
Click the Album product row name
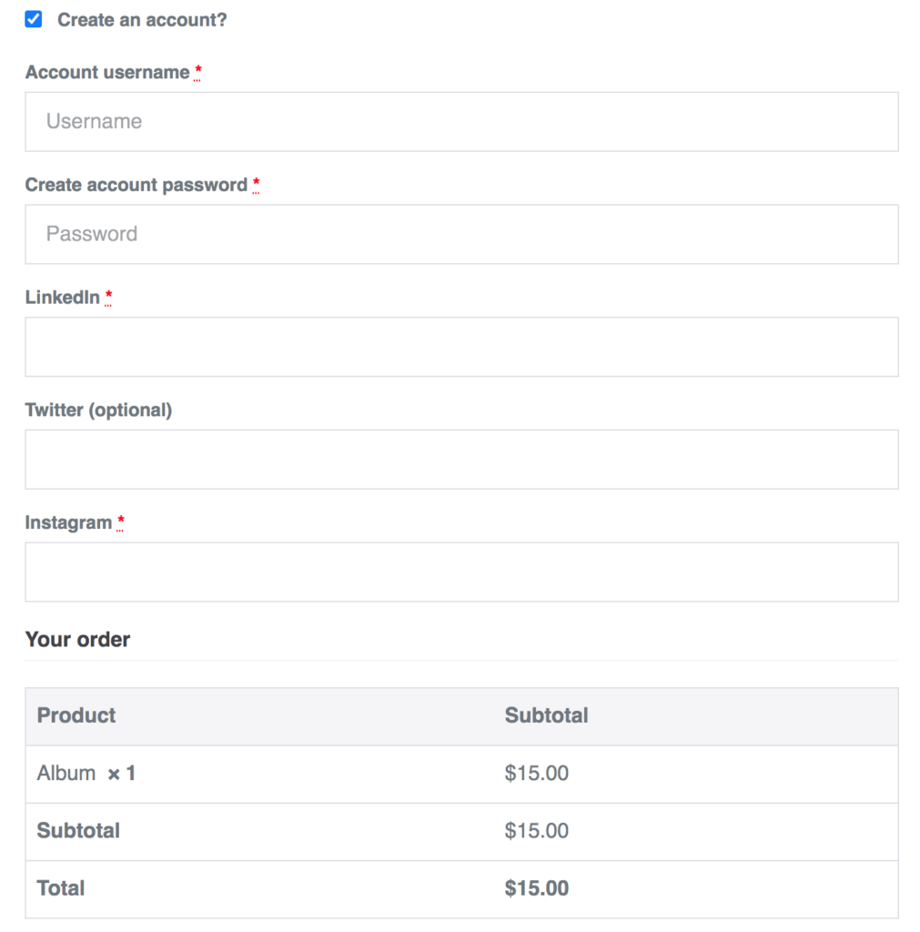pos(66,774)
